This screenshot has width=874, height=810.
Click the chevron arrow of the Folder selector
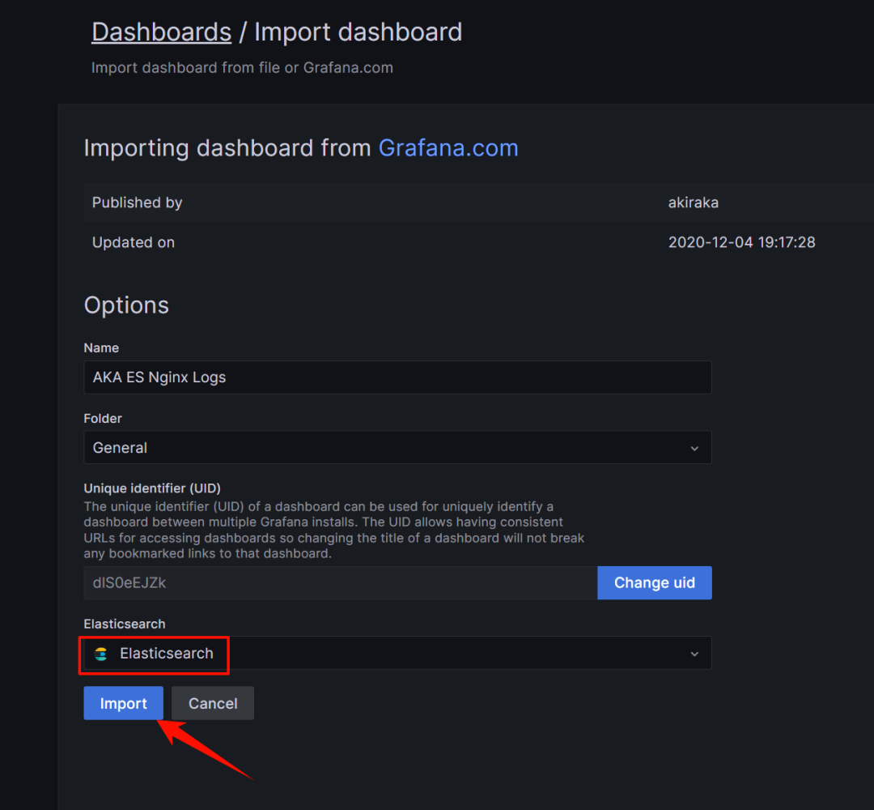pyautogui.click(x=694, y=448)
